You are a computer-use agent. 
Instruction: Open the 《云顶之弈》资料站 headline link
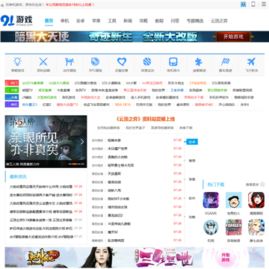pos(146,119)
